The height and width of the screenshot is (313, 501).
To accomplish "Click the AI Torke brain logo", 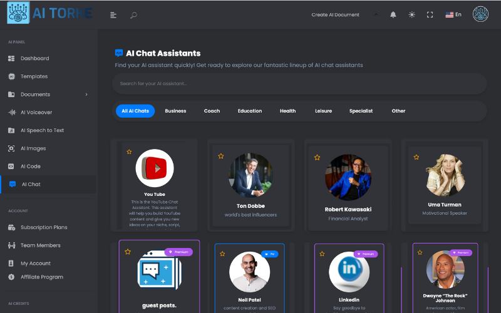I will tap(18, 13).
